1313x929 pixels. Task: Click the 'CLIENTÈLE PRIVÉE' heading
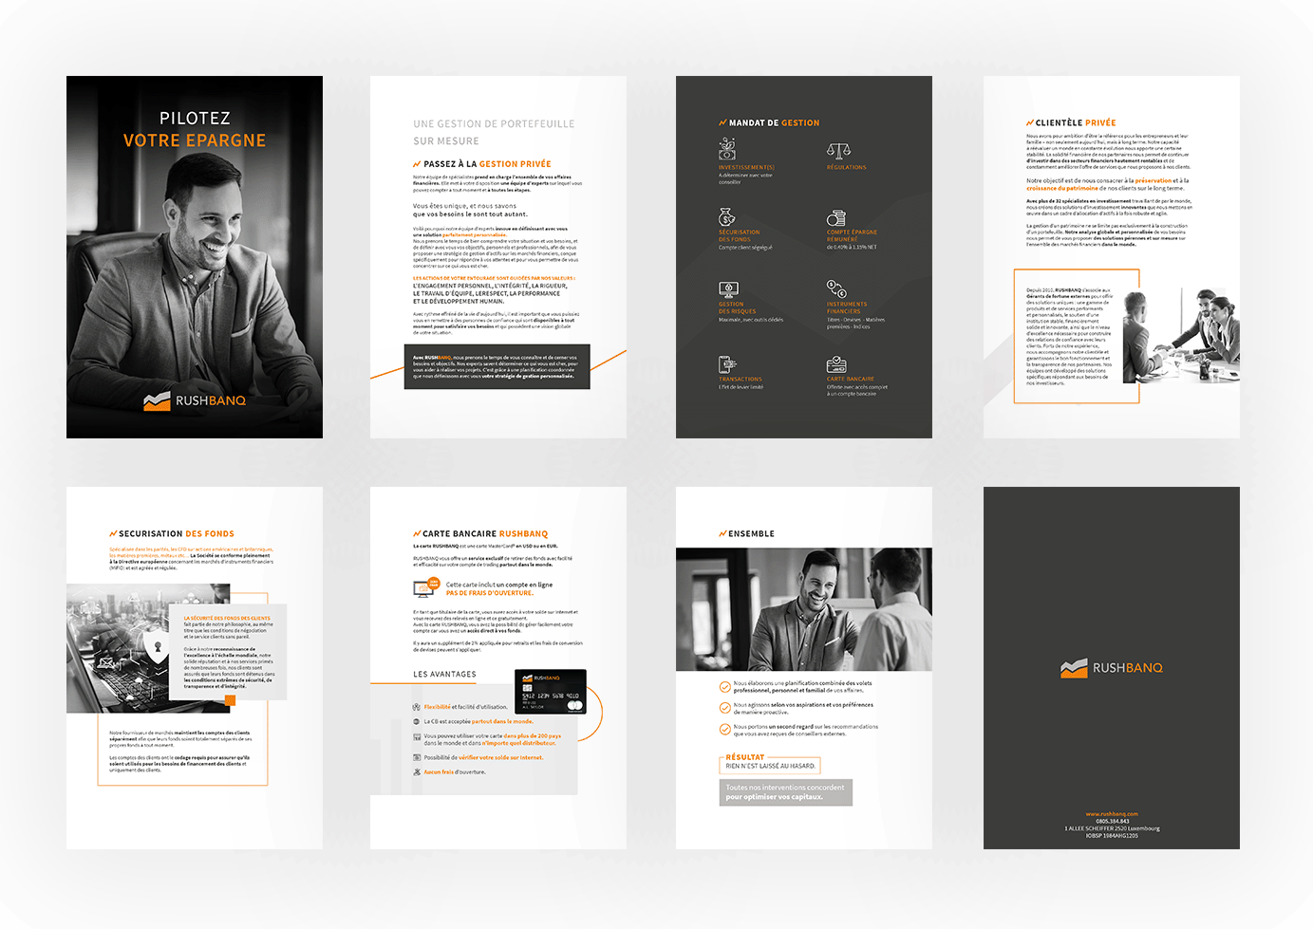(x=1076, y=122)
